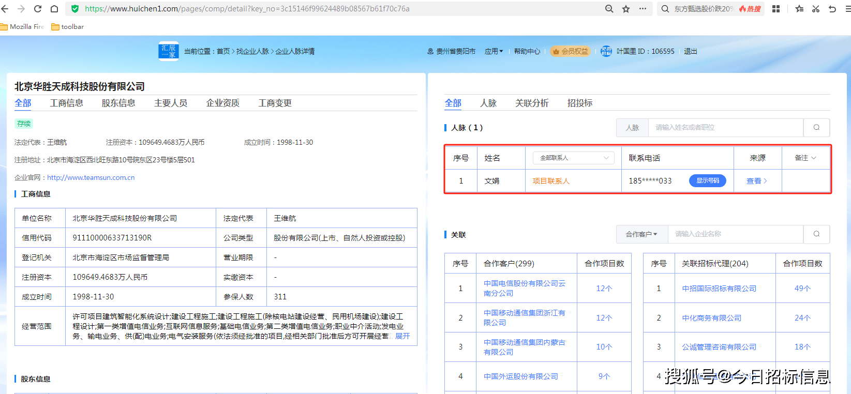Go back with the browser back arrow

5,9
